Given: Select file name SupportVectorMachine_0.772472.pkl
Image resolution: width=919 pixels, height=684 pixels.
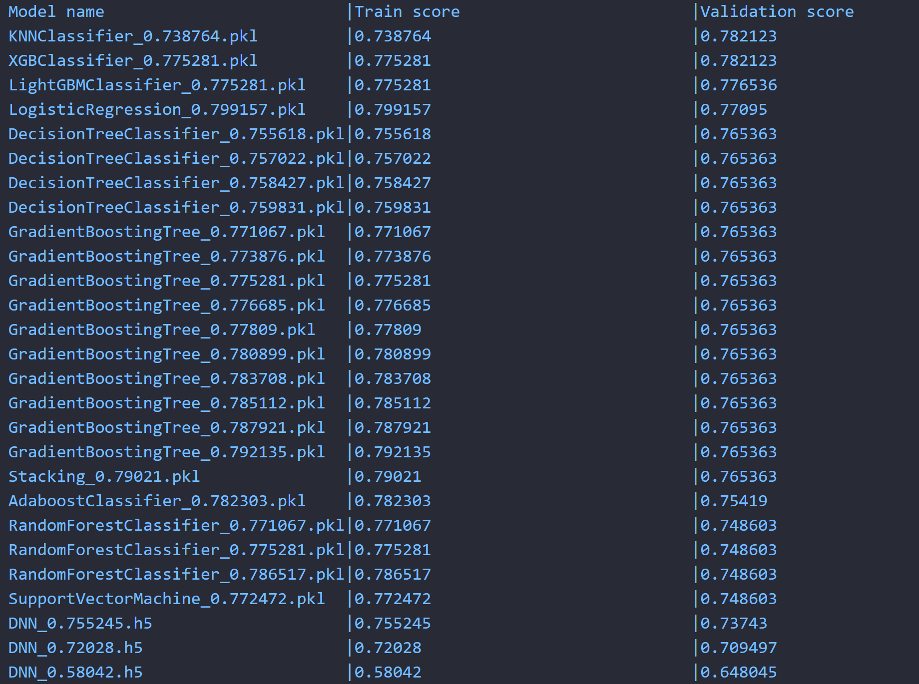Looking at the screenshot, I should 167,599.
